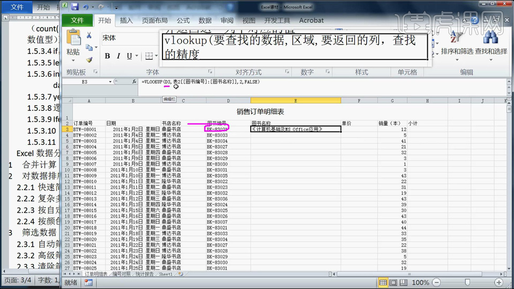
Task: Click the fx Insert Function icon
Action: tap(134, 82)
